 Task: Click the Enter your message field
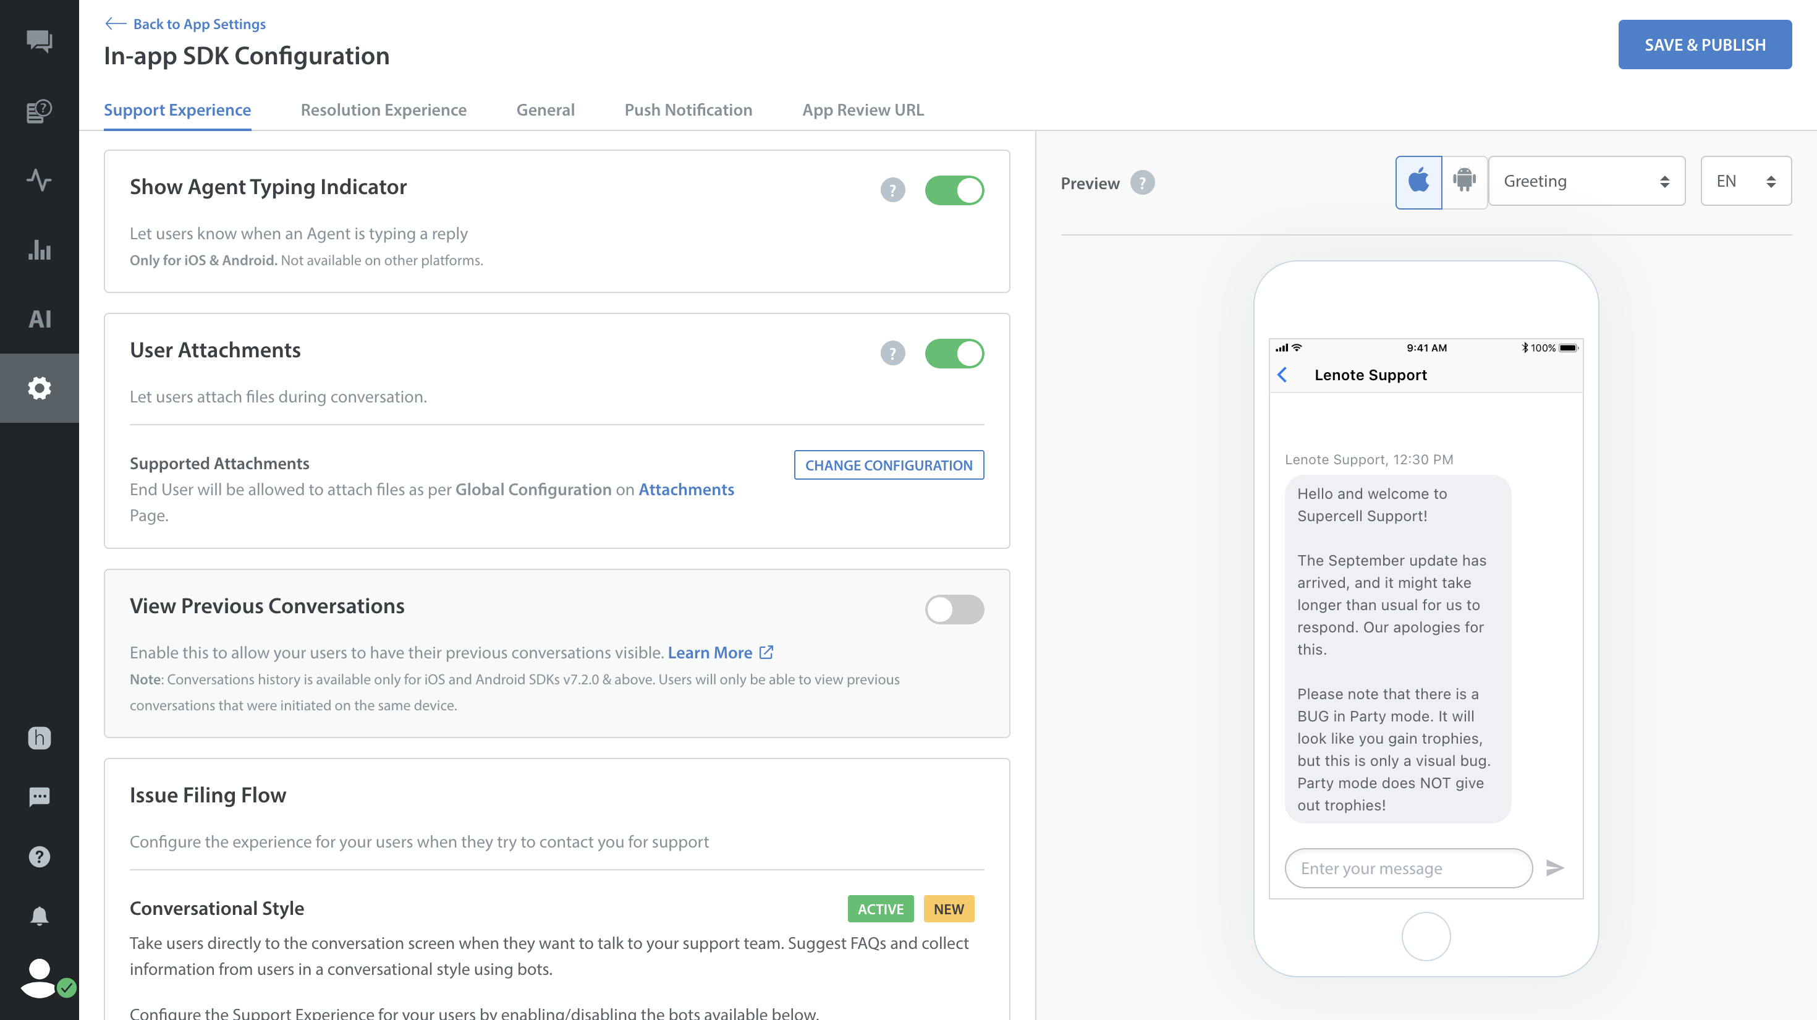1408,869
